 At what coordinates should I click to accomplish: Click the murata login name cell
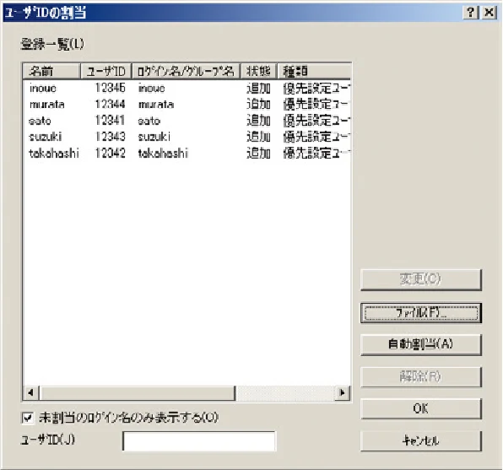156,105
